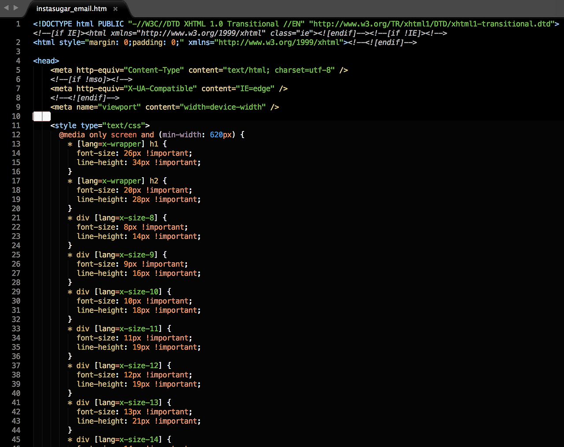Click the x-size-13 selector
The image size is (564, 447).
pyautogui.click(x=119, y=403)
